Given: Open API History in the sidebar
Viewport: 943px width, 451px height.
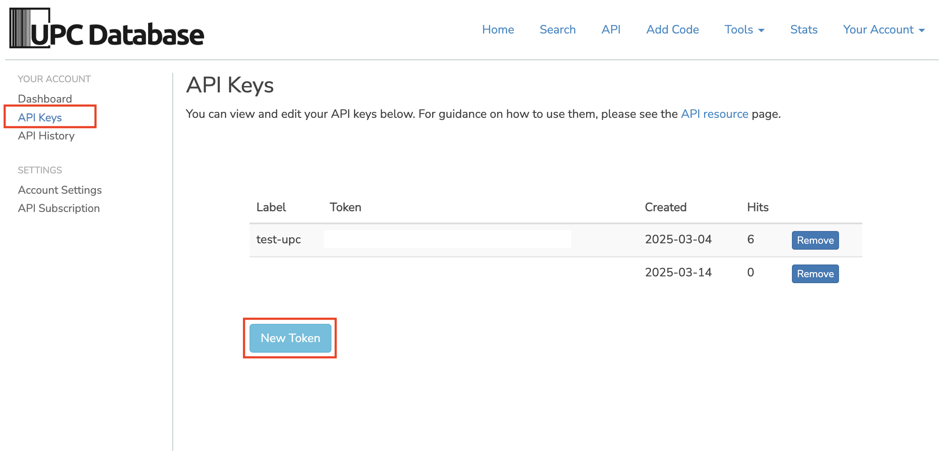Looking at the screenshot, I should click(46, 136).
